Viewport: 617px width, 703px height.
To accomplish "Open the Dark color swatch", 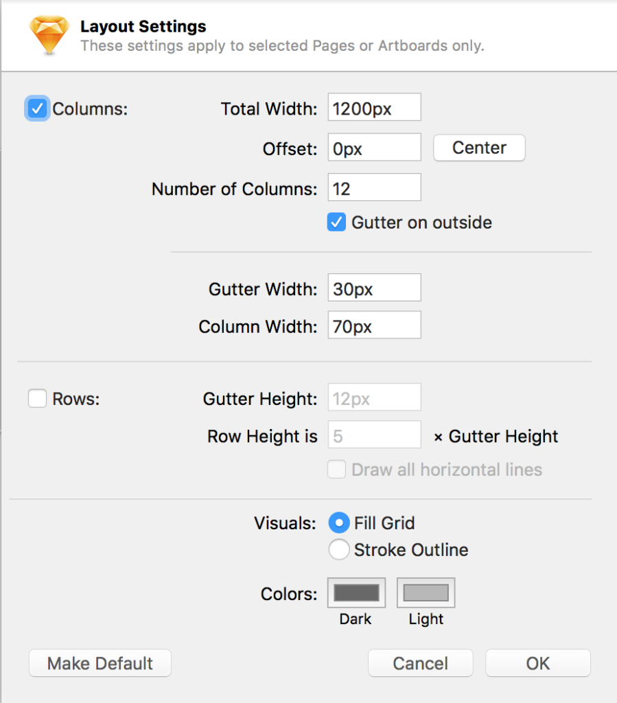I will pyautogui.click(x=356, y=592).
